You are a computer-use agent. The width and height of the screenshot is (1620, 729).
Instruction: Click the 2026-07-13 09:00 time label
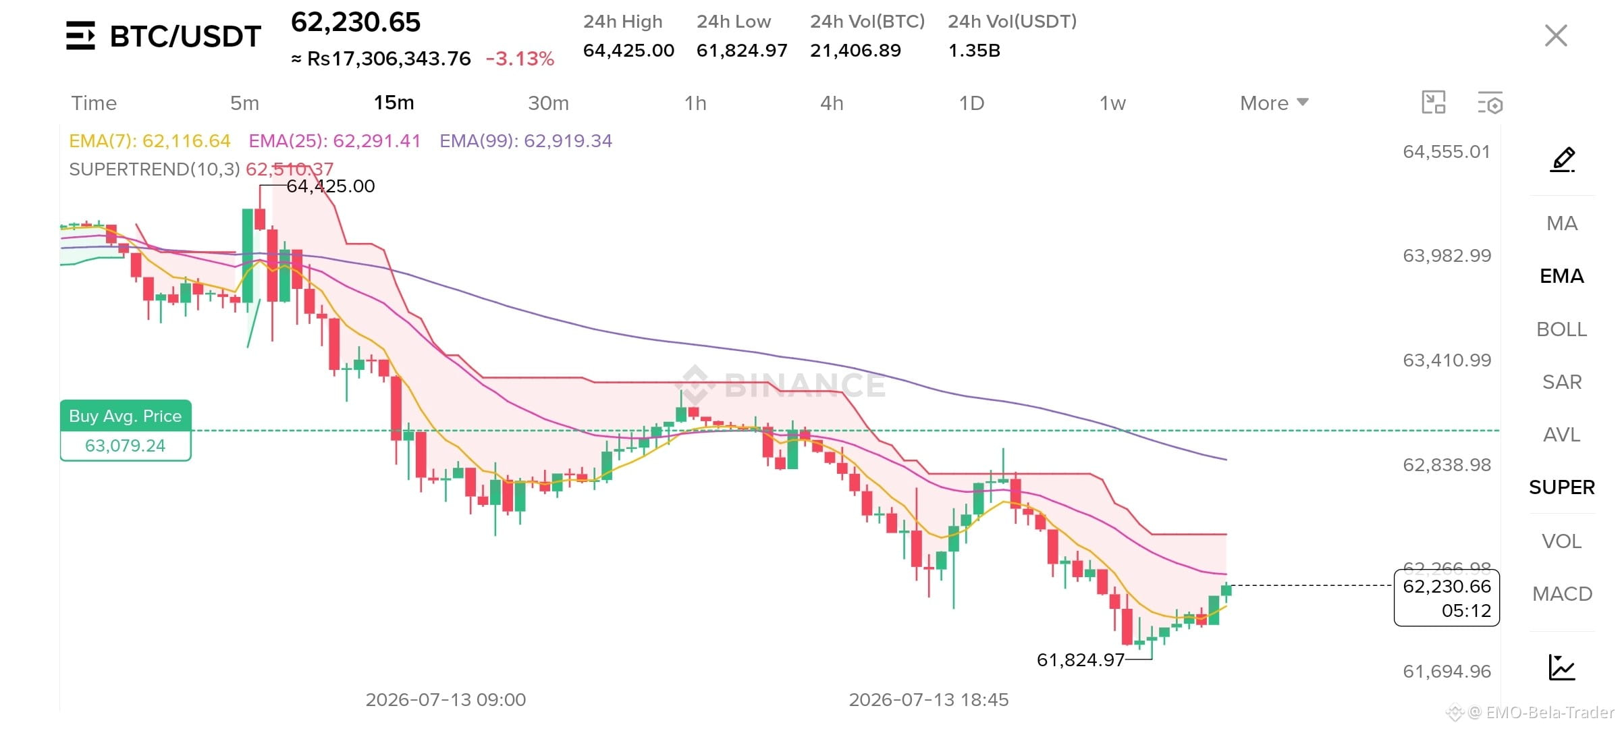[446, 700]
